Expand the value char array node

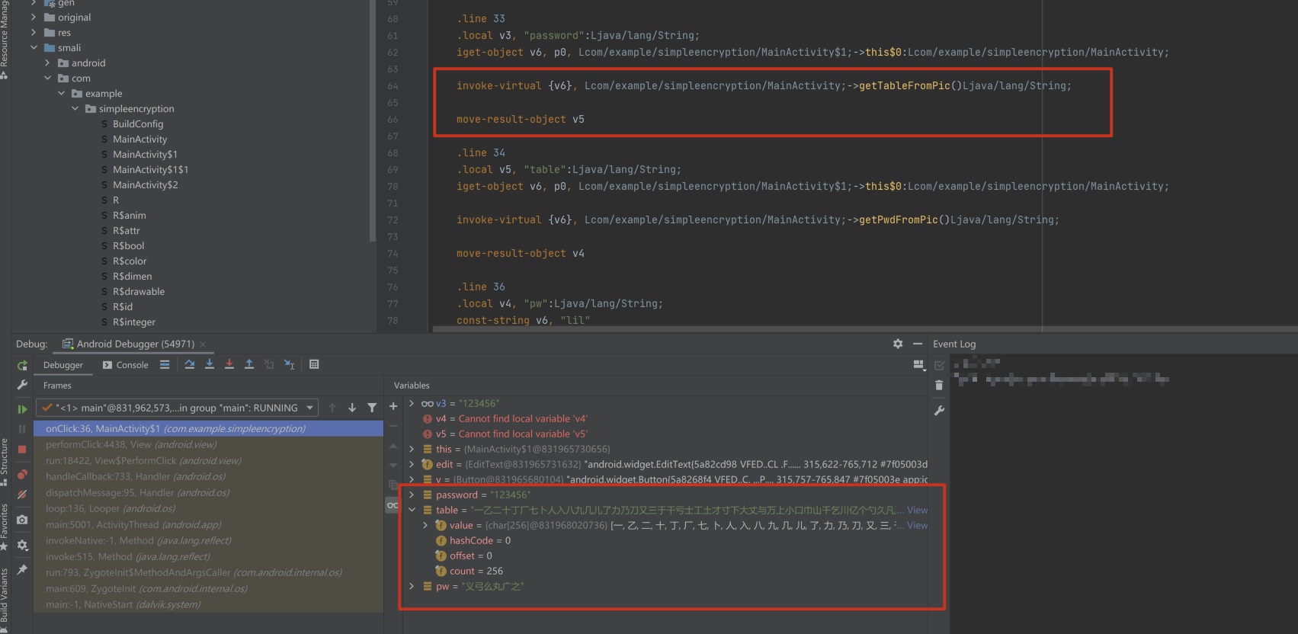[425, 525]
